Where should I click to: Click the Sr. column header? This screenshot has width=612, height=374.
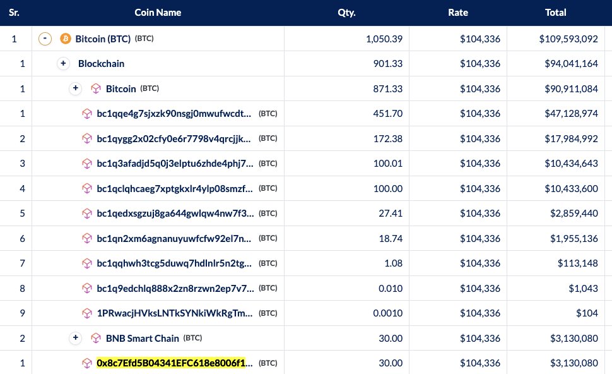(x=14, y=13)
